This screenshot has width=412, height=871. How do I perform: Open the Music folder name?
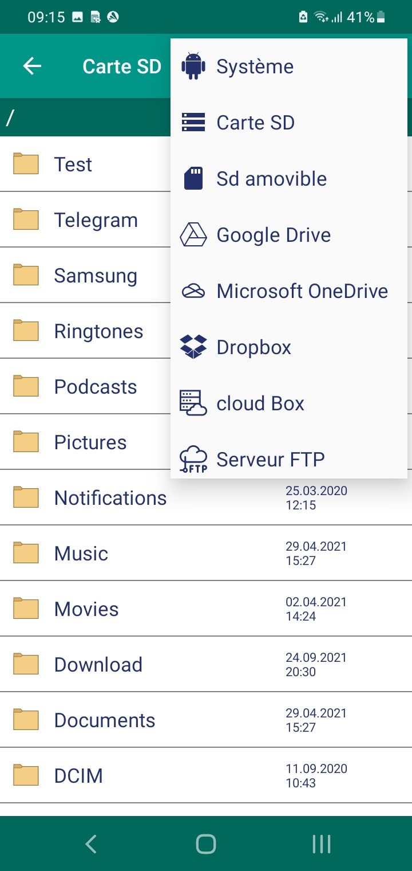(x=81, y=554)
